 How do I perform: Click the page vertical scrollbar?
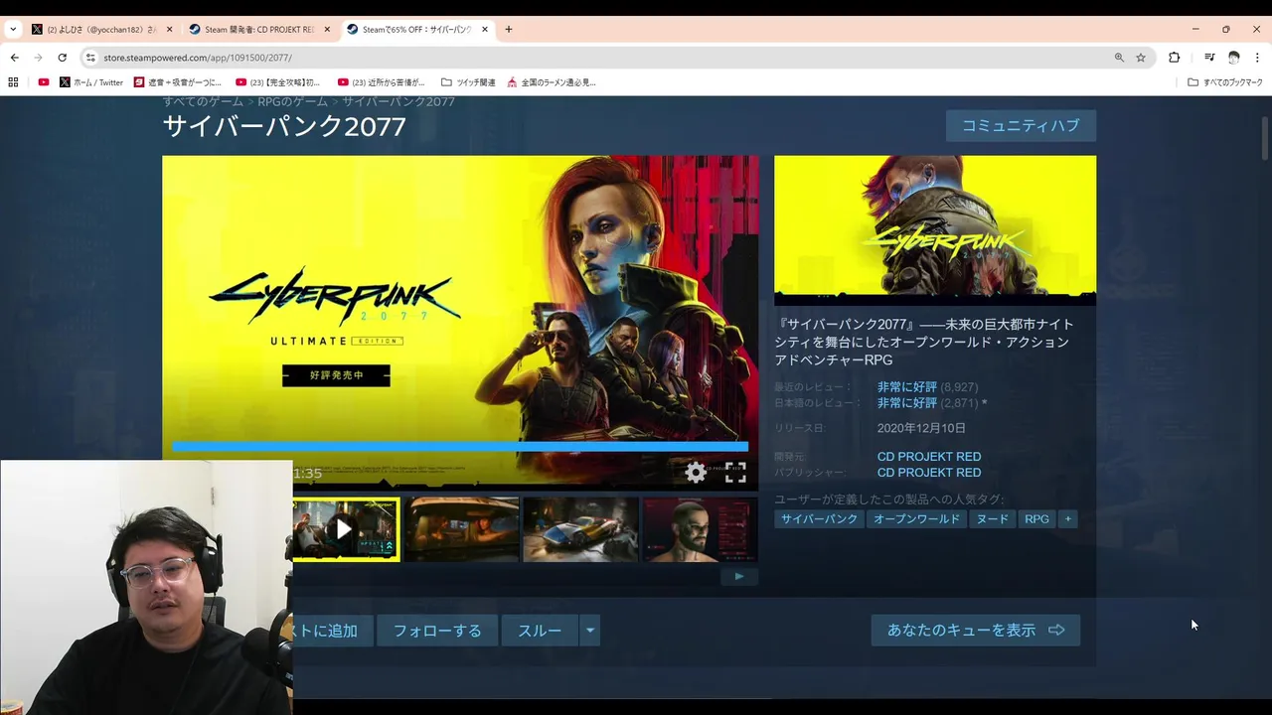[1265, 136]
